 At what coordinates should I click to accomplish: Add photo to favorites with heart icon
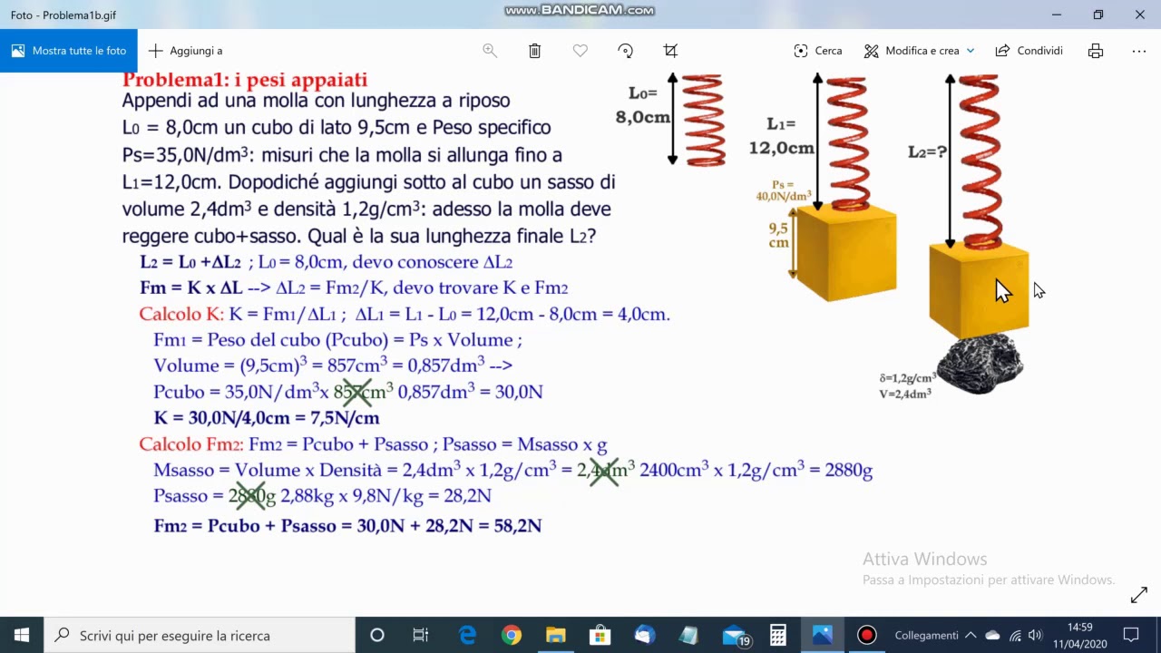click(x=580, y=51)
